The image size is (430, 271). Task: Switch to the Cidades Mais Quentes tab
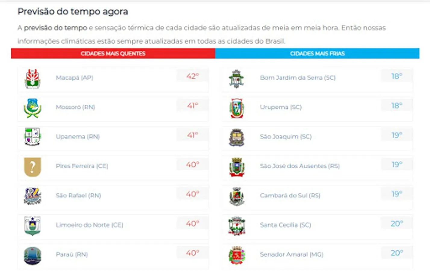pyautogui.click(x=113, y=54)
